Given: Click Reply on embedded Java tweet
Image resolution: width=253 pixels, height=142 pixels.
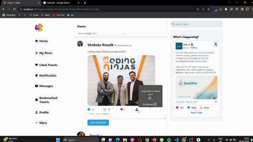Looking at the screenshot, I should (192, 108).
